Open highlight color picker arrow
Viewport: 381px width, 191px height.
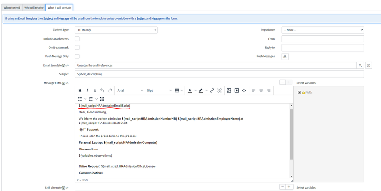[x=206, y=90]
